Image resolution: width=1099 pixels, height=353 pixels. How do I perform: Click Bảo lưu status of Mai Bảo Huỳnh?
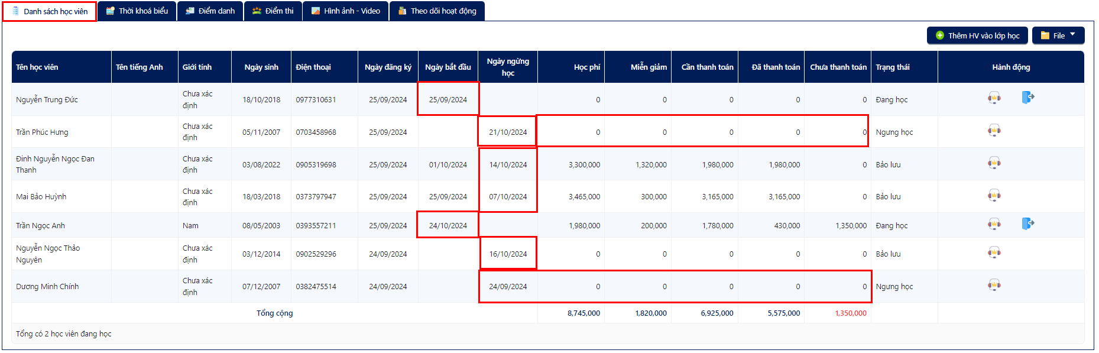888,196
